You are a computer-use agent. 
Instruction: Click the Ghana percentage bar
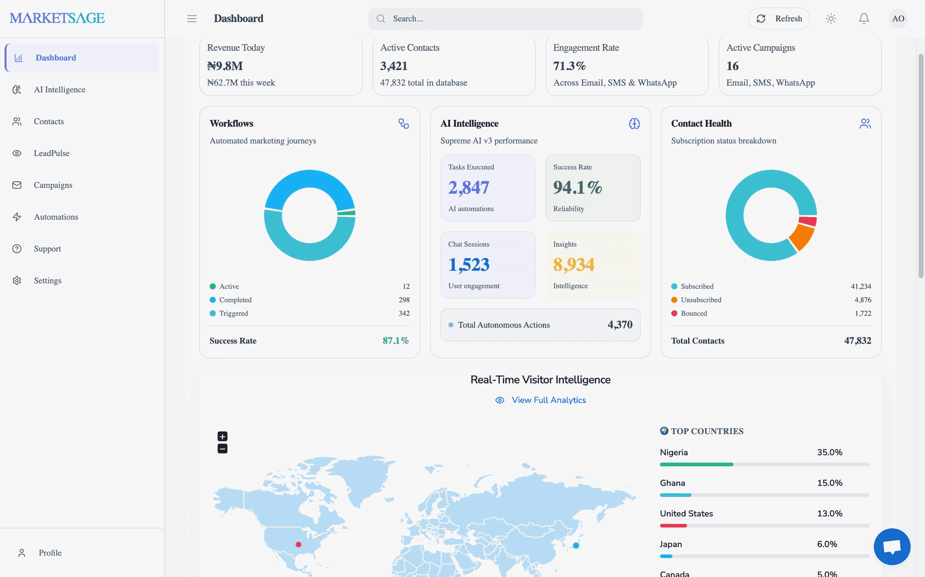(765, 495)
